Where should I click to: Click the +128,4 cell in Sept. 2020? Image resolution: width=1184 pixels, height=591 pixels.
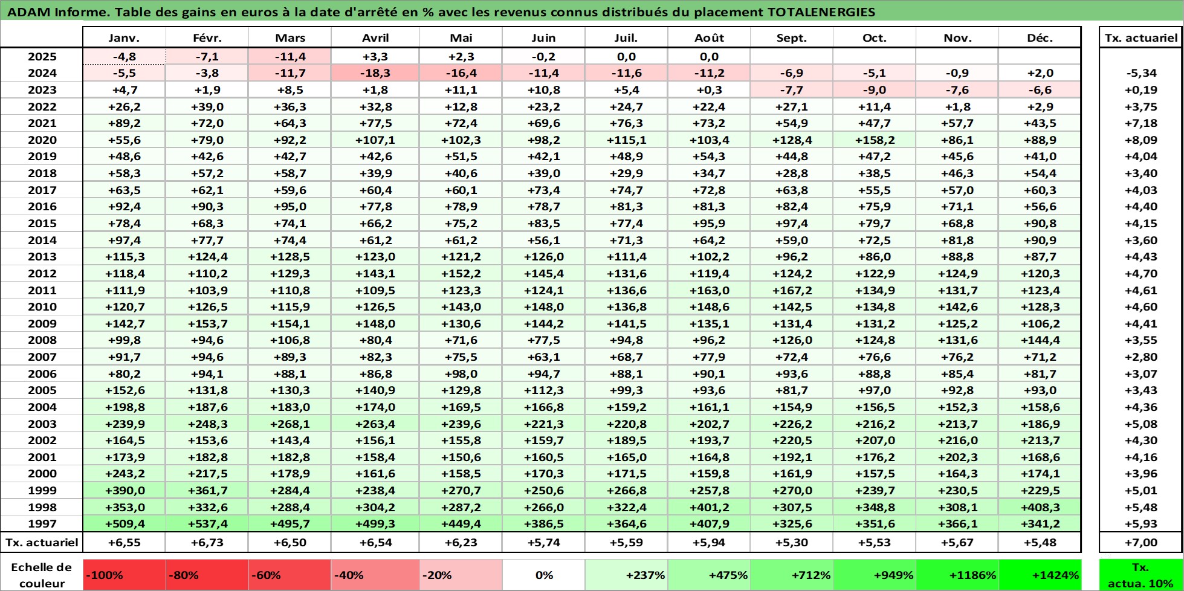click(792, 140)
